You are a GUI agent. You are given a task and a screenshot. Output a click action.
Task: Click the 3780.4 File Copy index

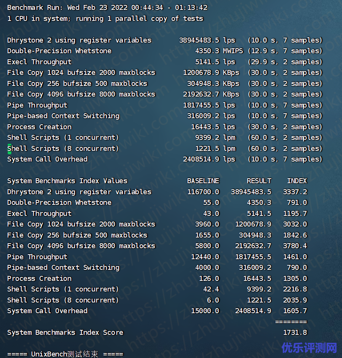click(x=295, y=246)
